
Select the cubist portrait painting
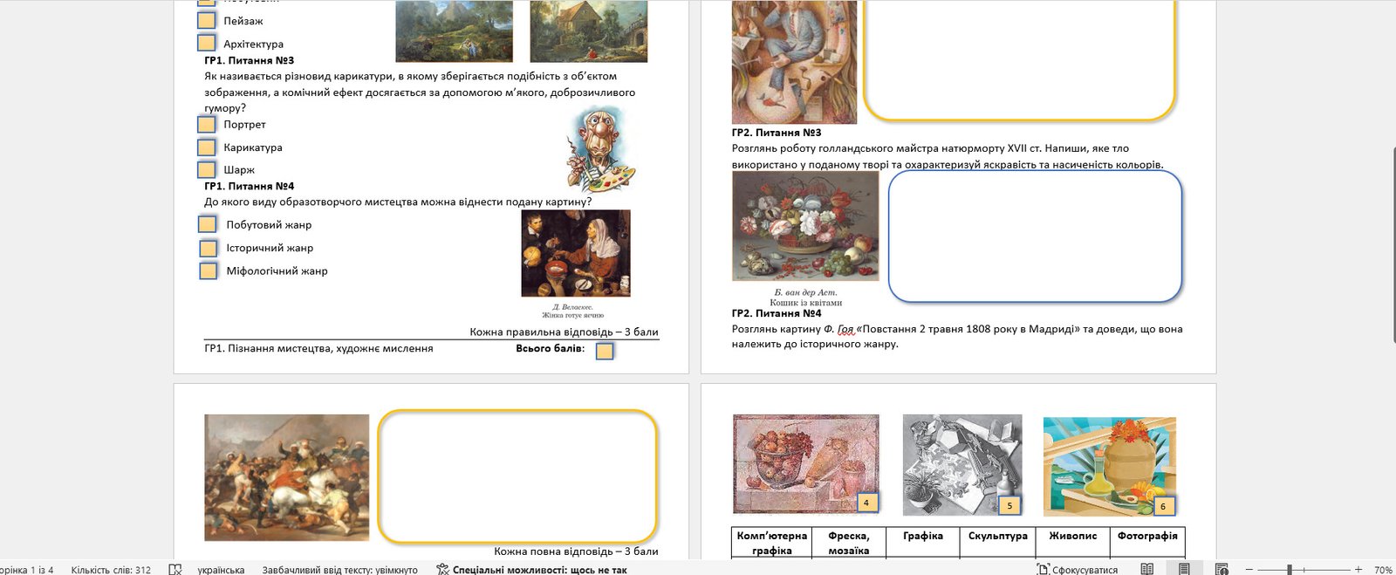tap(794, 62)
